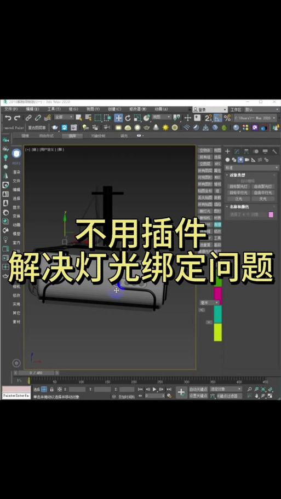Click the 自由聚光灯 light button
This screenshot has width=281, height=499.
coord(263,187)
